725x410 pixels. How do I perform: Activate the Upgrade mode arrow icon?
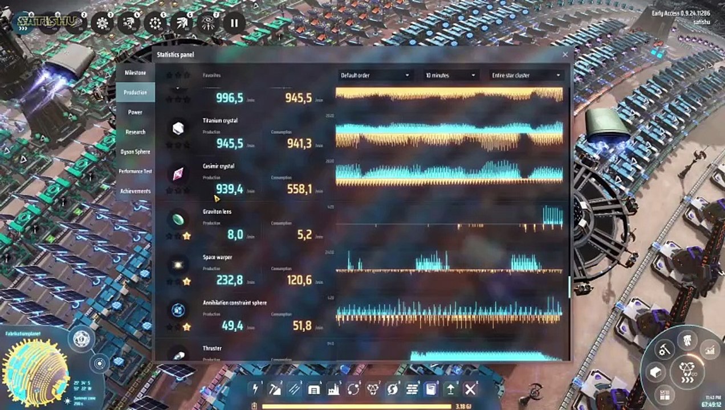[x=451, y=389]
